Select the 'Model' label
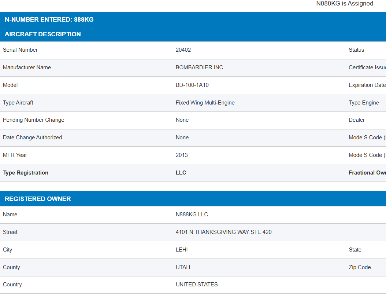 [x=10, y=85]
